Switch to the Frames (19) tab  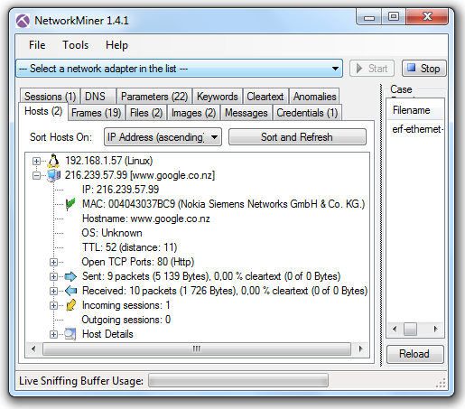96,113
